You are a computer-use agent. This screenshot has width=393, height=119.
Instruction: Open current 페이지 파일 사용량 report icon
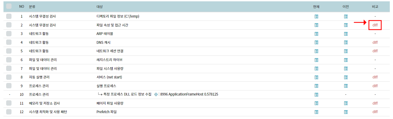(x=316, y=103)
